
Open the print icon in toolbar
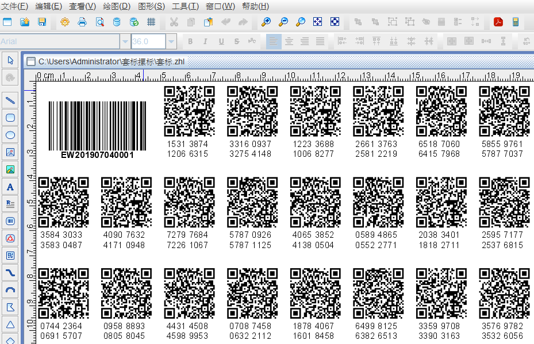coord(82,22)
